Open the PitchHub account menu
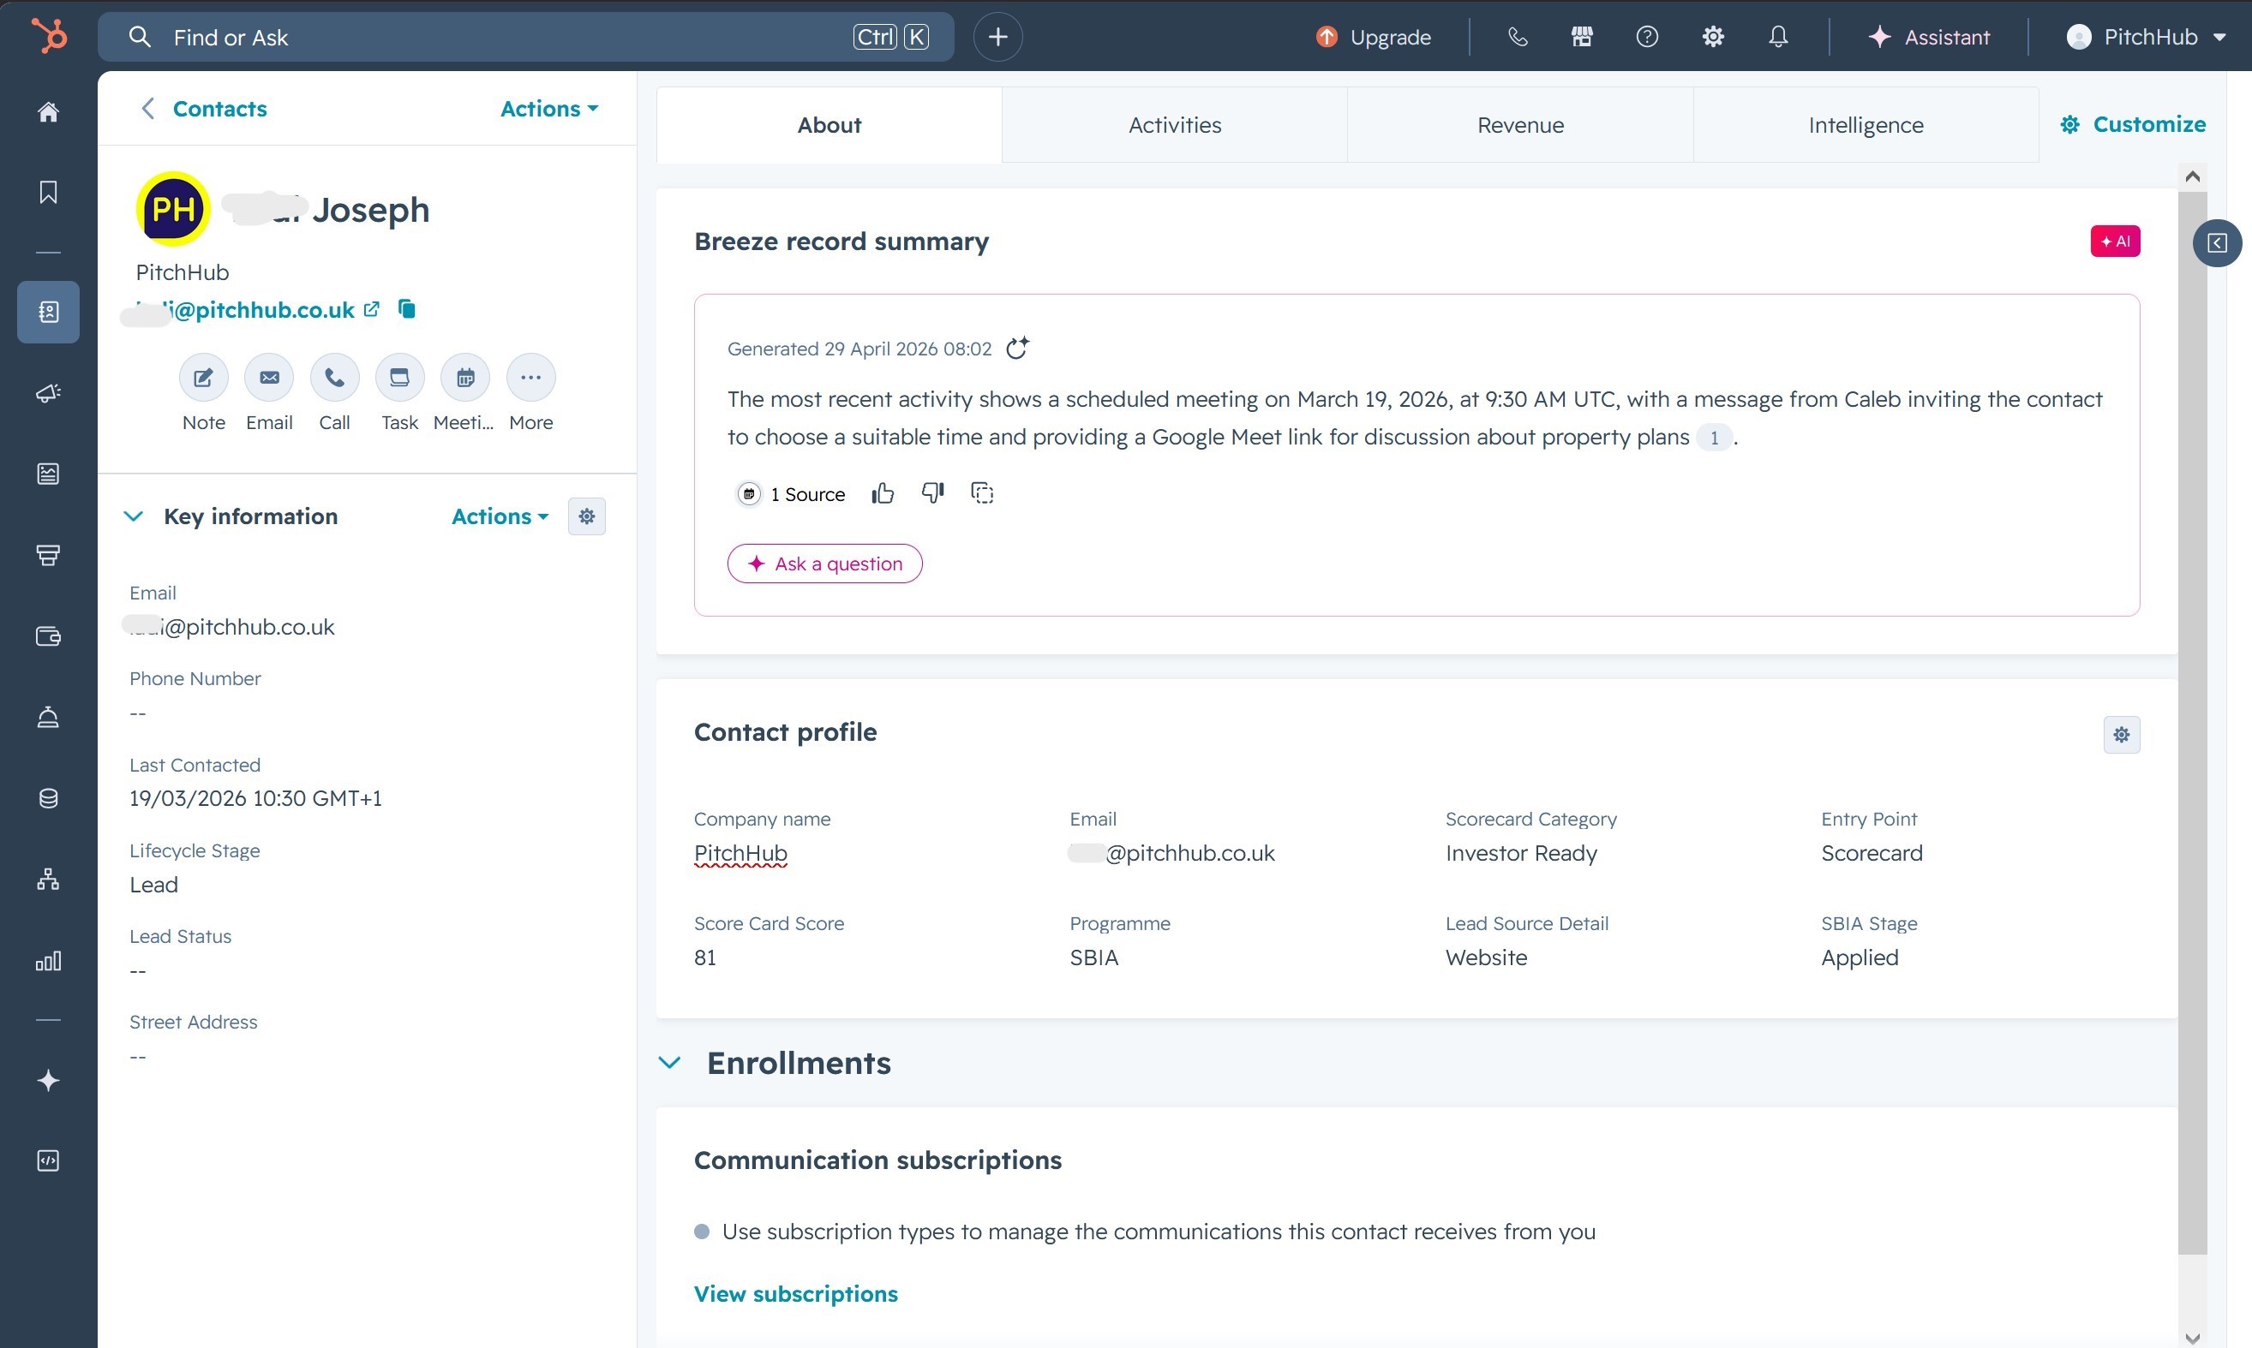The height and width of the screenshot is (1348, 2252). pyautogui.click(x=2147, y=37)
